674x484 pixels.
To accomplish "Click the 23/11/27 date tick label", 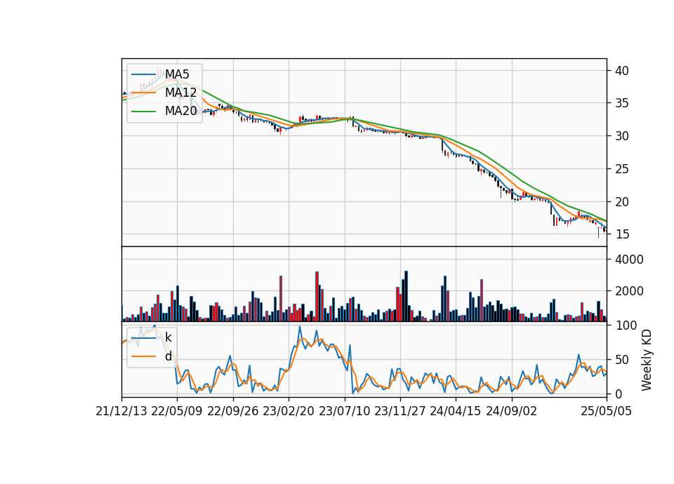I will (x=400, y=412).
